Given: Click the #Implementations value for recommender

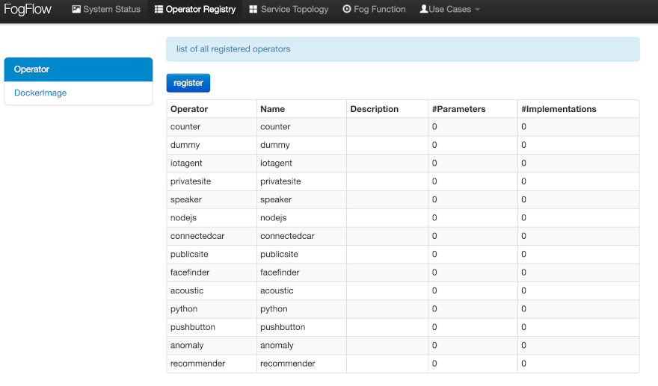Looking at the screenshot, I should pos(523,364).
